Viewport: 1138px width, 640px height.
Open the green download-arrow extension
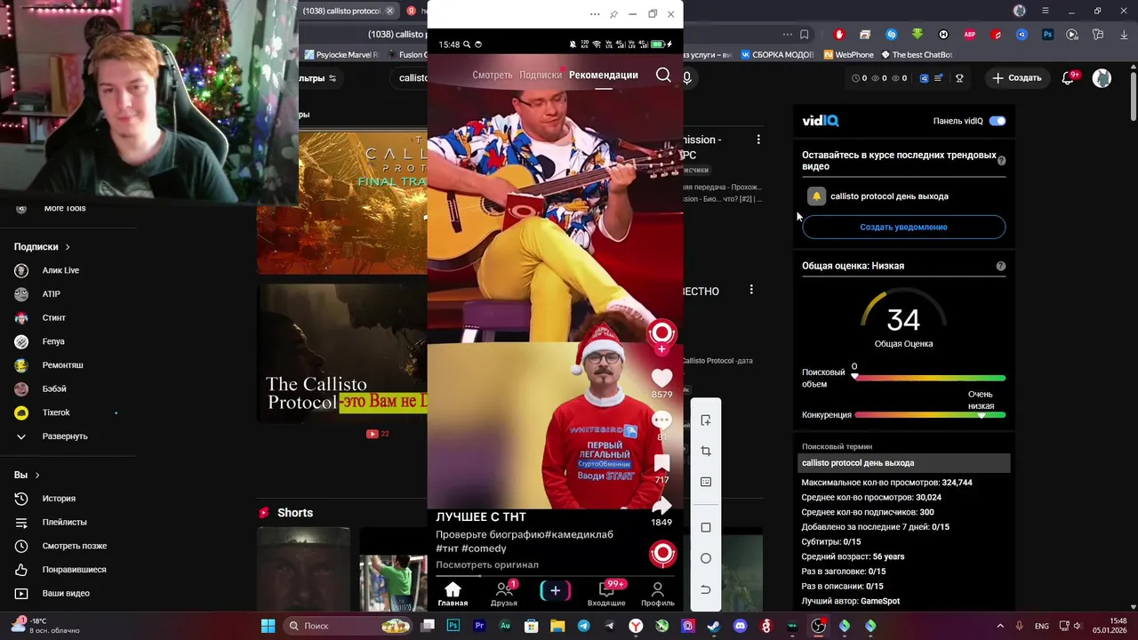[x=918, y=35]
